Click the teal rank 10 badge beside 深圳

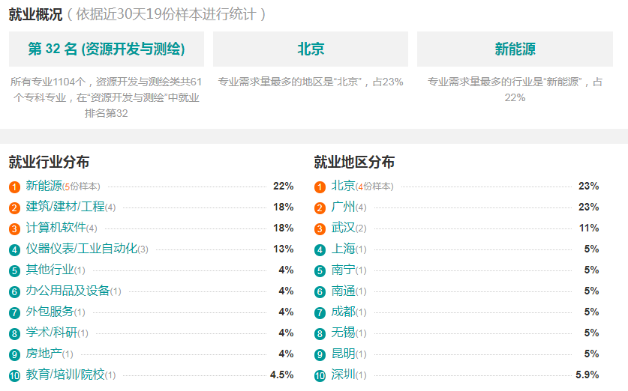[320, 375]
